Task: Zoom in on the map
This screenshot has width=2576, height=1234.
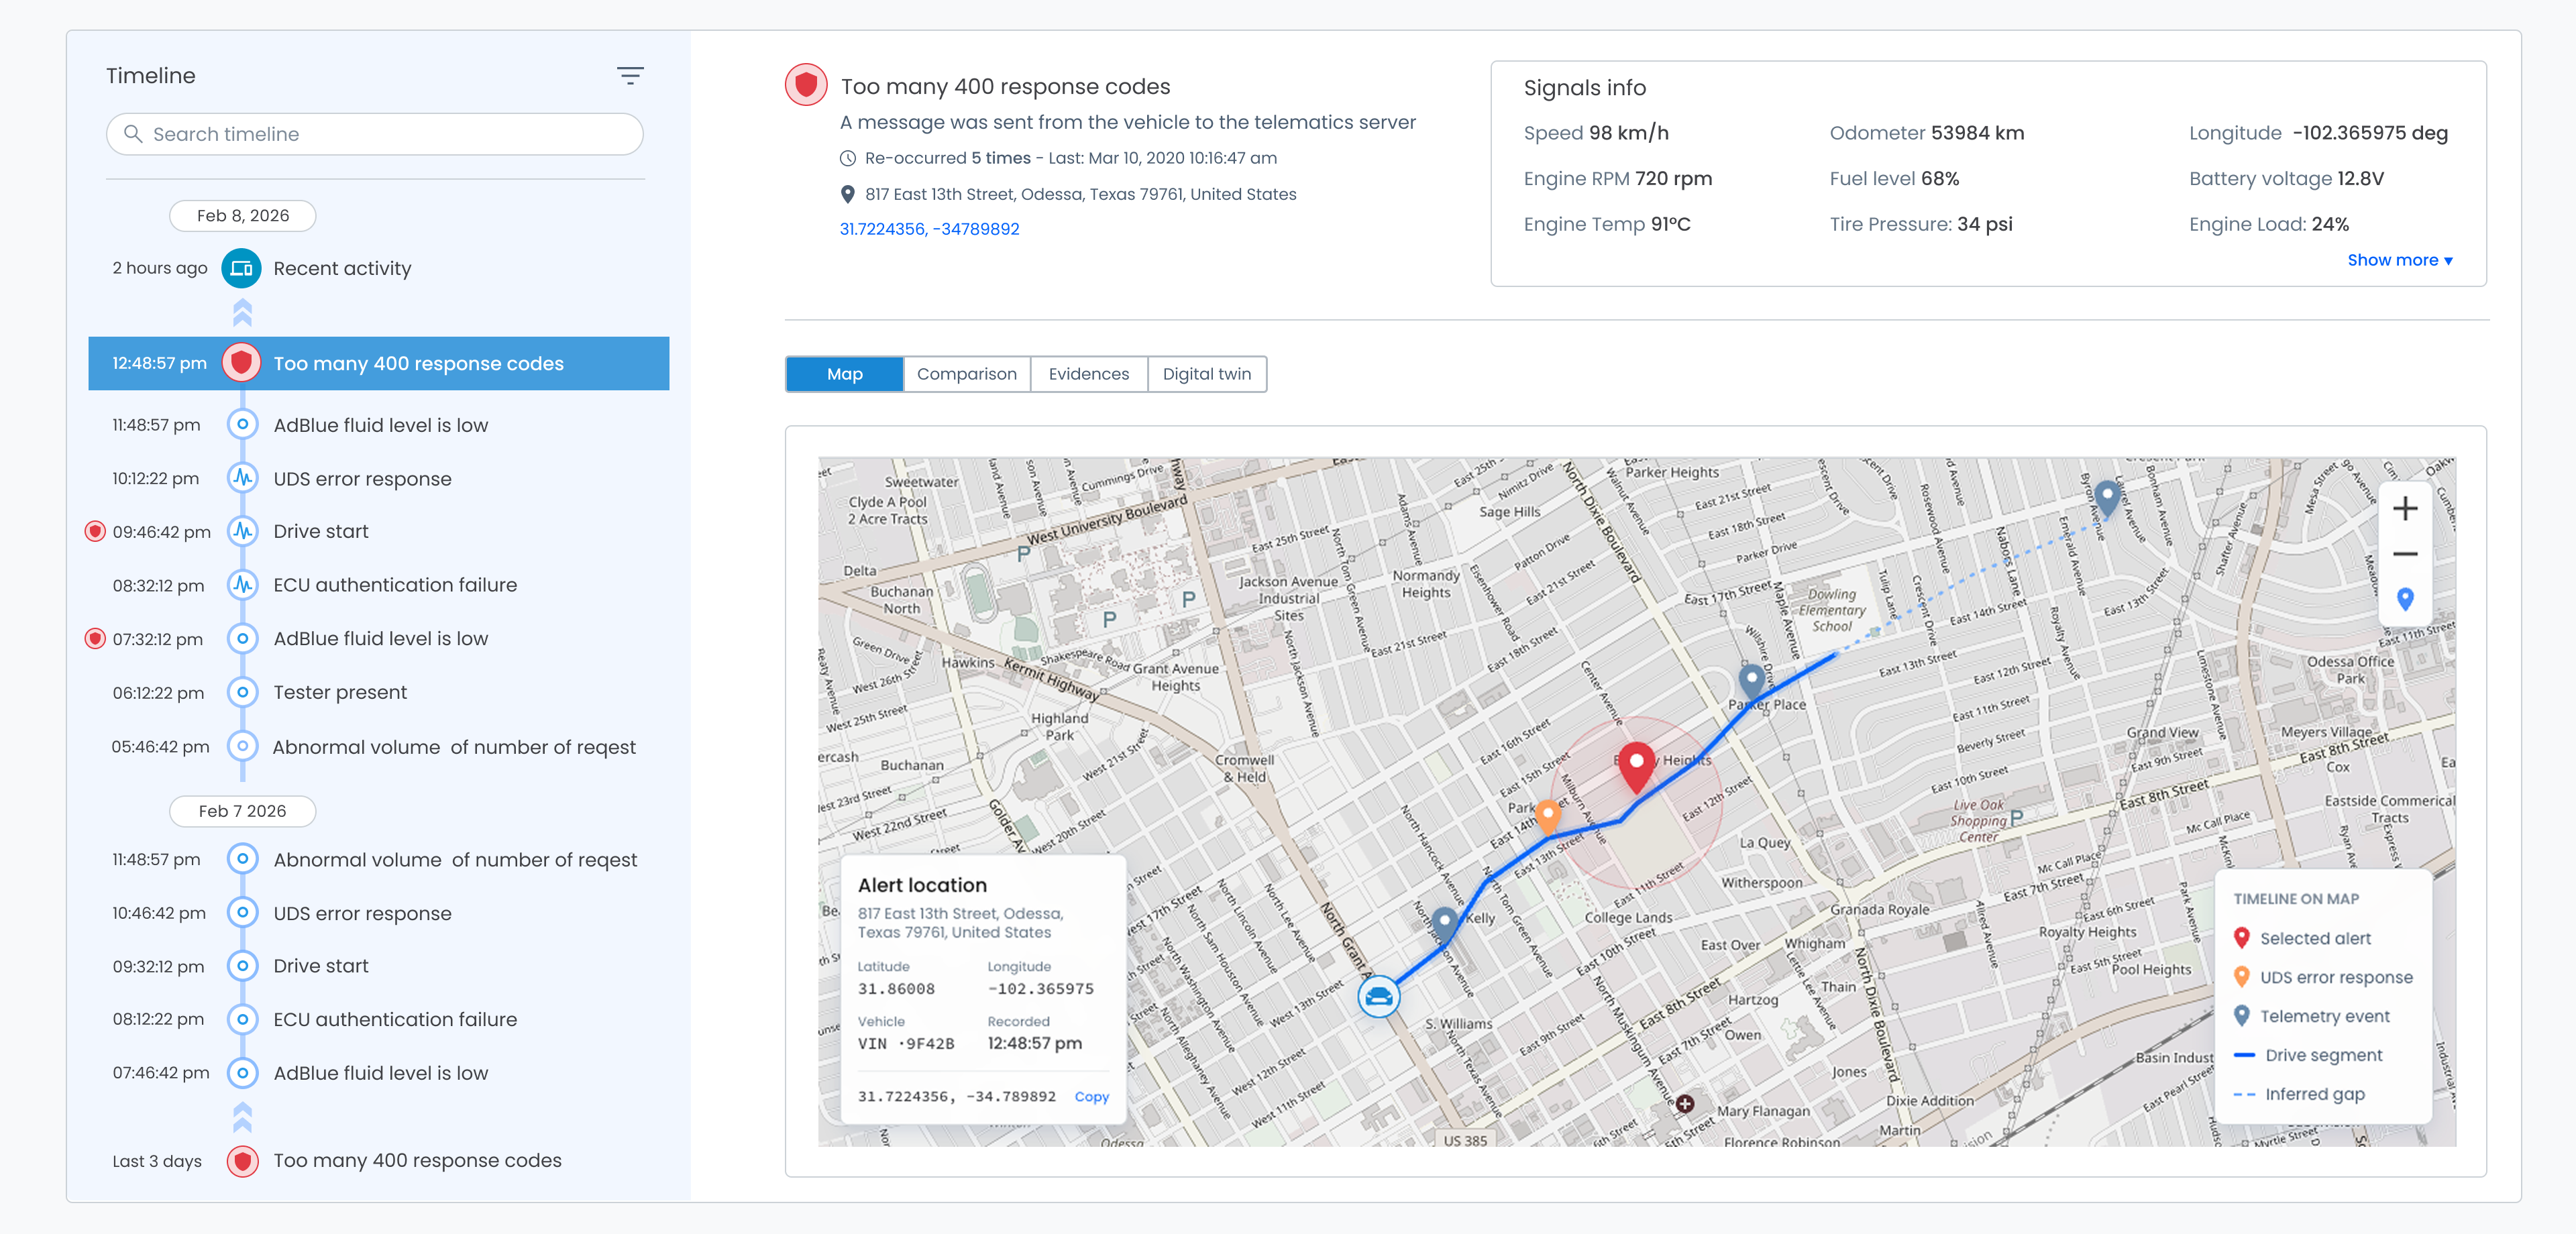Action: [2405, 509]
